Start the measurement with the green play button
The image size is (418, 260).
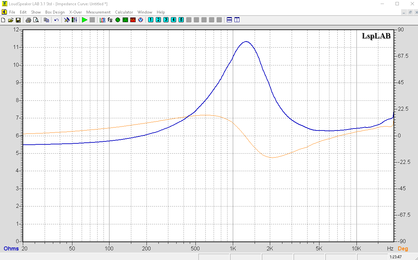click(85, 20)
